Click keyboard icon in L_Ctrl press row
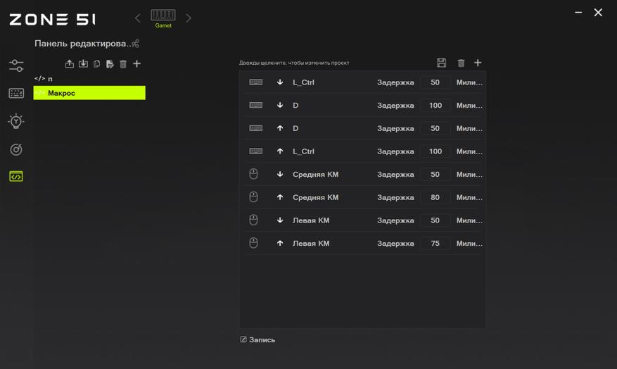The width and height of the screenshot is (617, 369). click(x=256, y=82)
